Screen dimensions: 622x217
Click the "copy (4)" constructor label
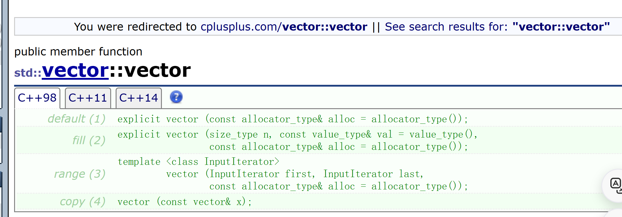click(83, 202)
